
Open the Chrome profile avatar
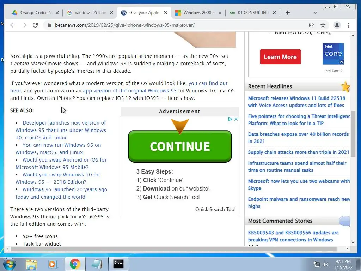tap(337, 25)
